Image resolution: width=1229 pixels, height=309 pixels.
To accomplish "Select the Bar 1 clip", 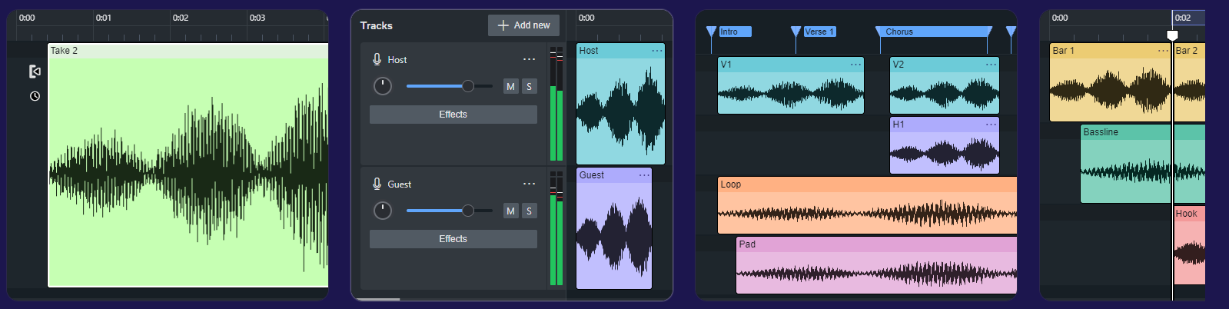I will coord(1110,82).
